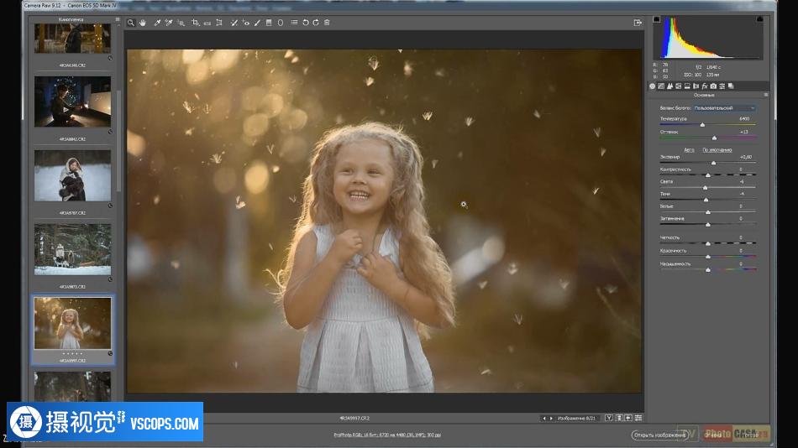Click the trash icon to mark for deletion
The height and width of the screenshot is (448, 798).
(x=327, y=23)
